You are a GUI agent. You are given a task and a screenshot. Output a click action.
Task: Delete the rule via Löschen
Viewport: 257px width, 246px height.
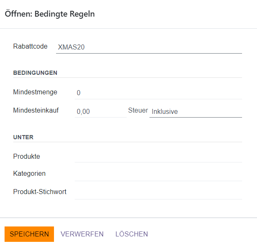(x=132, y=234)
